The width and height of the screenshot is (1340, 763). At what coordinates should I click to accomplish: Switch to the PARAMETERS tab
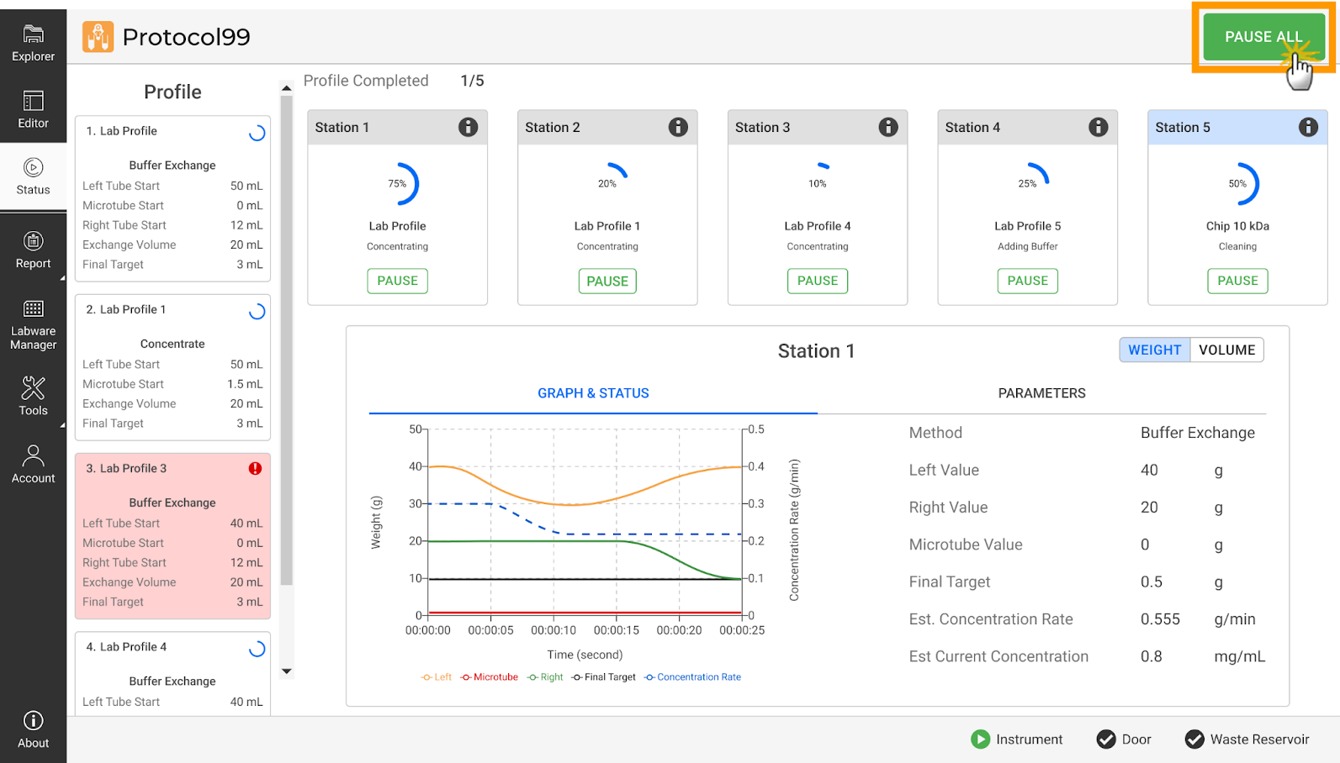(x=1041, y=393)
